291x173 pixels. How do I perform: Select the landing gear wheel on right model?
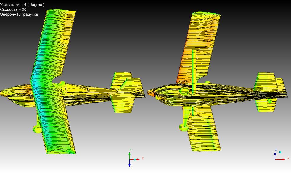coord(184,127)
